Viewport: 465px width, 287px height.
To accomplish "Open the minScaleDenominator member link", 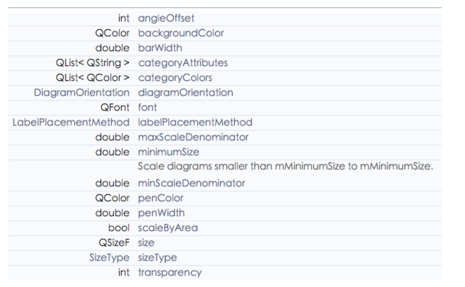I will (192, 183).
